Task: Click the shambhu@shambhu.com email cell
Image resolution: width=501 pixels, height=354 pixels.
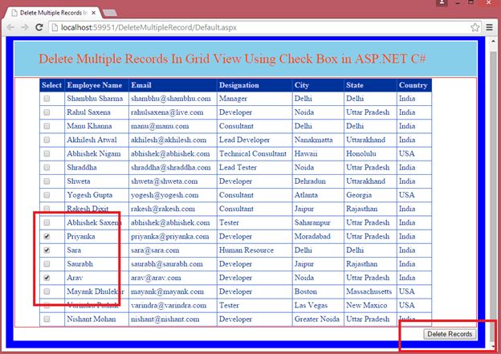Action: [173, 99]
